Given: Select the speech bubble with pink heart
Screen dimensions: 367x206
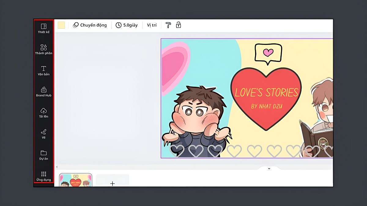Looking at the screenshot, I should click(268, 54).
